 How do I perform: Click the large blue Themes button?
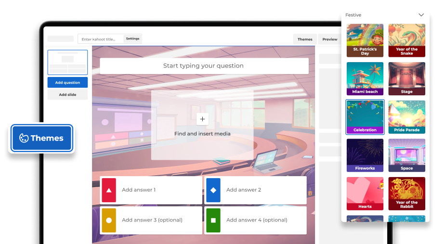(x=42, y=138)
